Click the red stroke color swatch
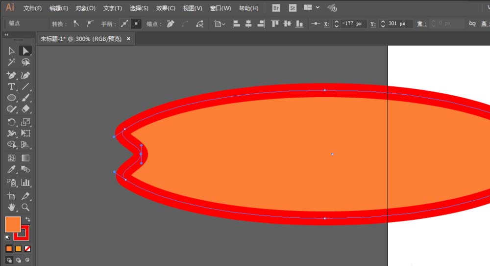The image size is (490, 266). tap(25, 237)
